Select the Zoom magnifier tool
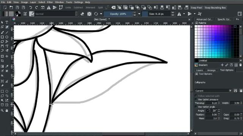This screenshot has height=136, width=243. pos(2,111)
